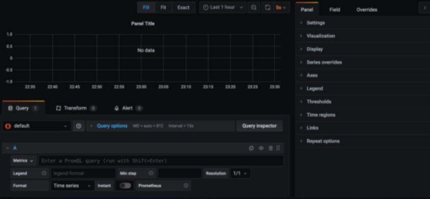Image resolution: width=430 pixels, height=199 pixels.
Task: Select the Overrides tab
Action: (367, 10)
